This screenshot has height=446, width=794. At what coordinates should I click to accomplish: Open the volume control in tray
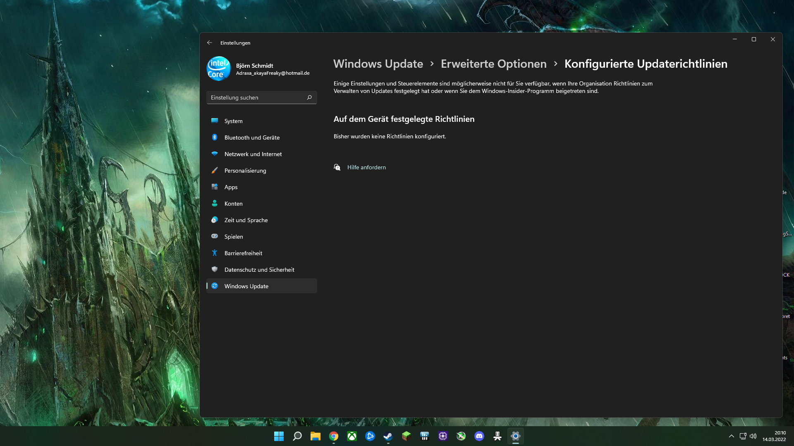point(753,436)
